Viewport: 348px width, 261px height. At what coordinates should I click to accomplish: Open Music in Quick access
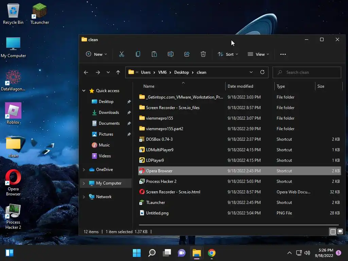pyautogui.click(x=104, y=145)
